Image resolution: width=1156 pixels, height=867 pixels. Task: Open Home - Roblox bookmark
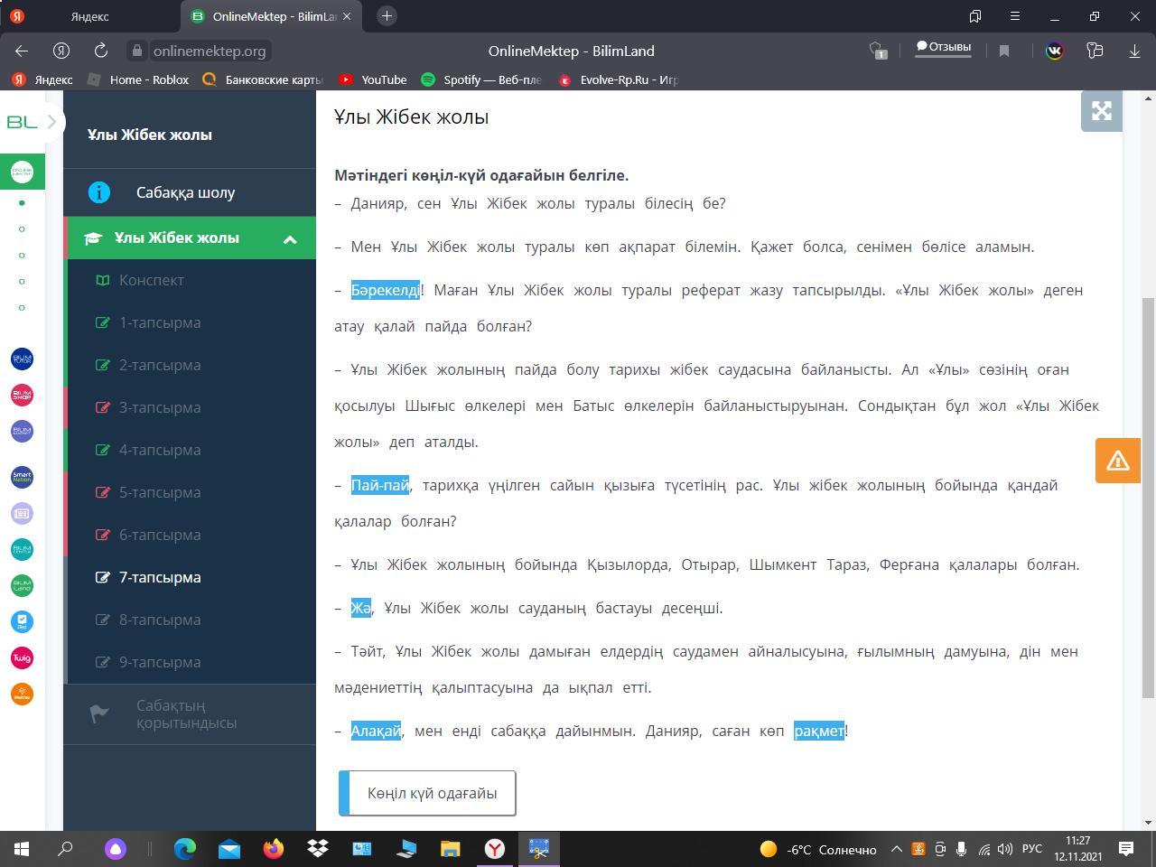coord(139,79)
